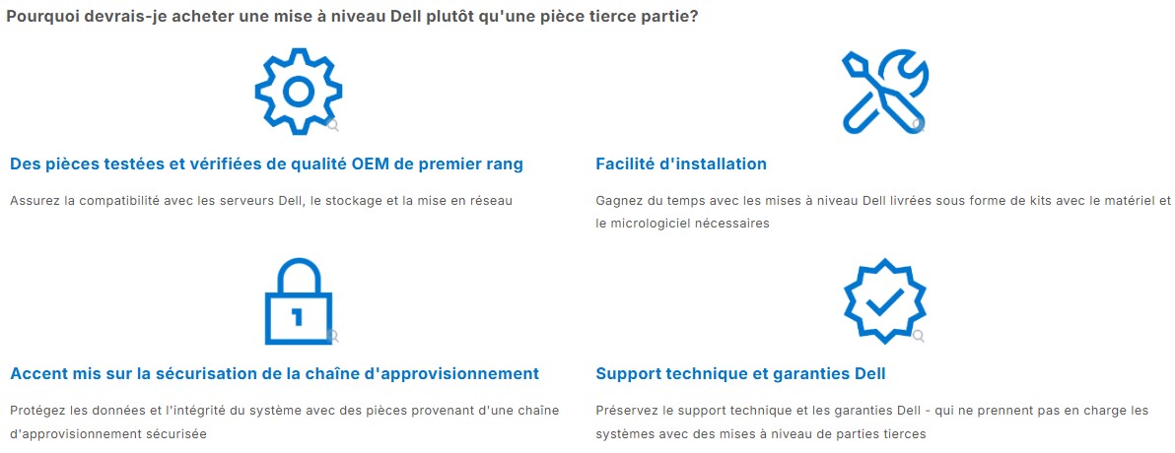This screenshot has height=453, width=1175.
Task: Click the 'Assurez la compatibilité' description text
Action: 261,201
